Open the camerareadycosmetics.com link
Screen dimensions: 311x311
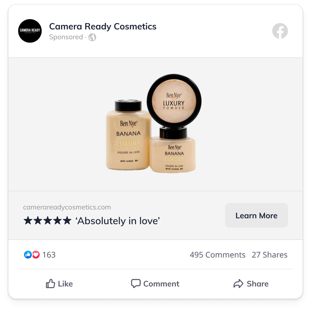click(x=67, y=207)
